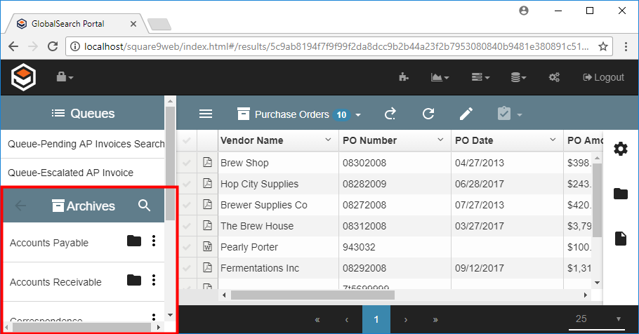Toggle the checkbox for Brew Shop row
Screen dimensions: 639x334
pyautogui.click(x=186, y=163)
